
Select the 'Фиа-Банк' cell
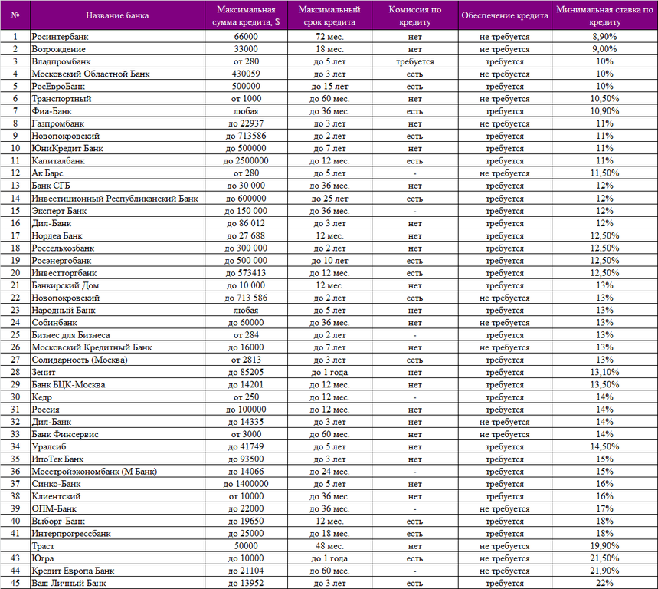(x=117, y=111)
